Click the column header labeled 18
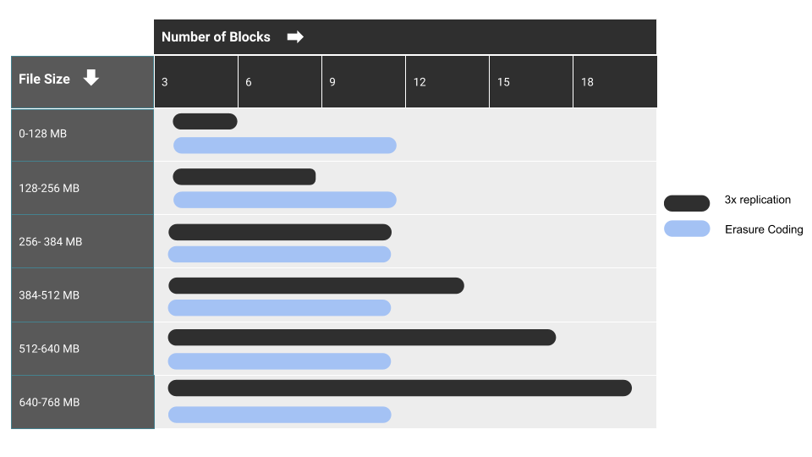This screenshot has width=812, height=457. (587, 82)
